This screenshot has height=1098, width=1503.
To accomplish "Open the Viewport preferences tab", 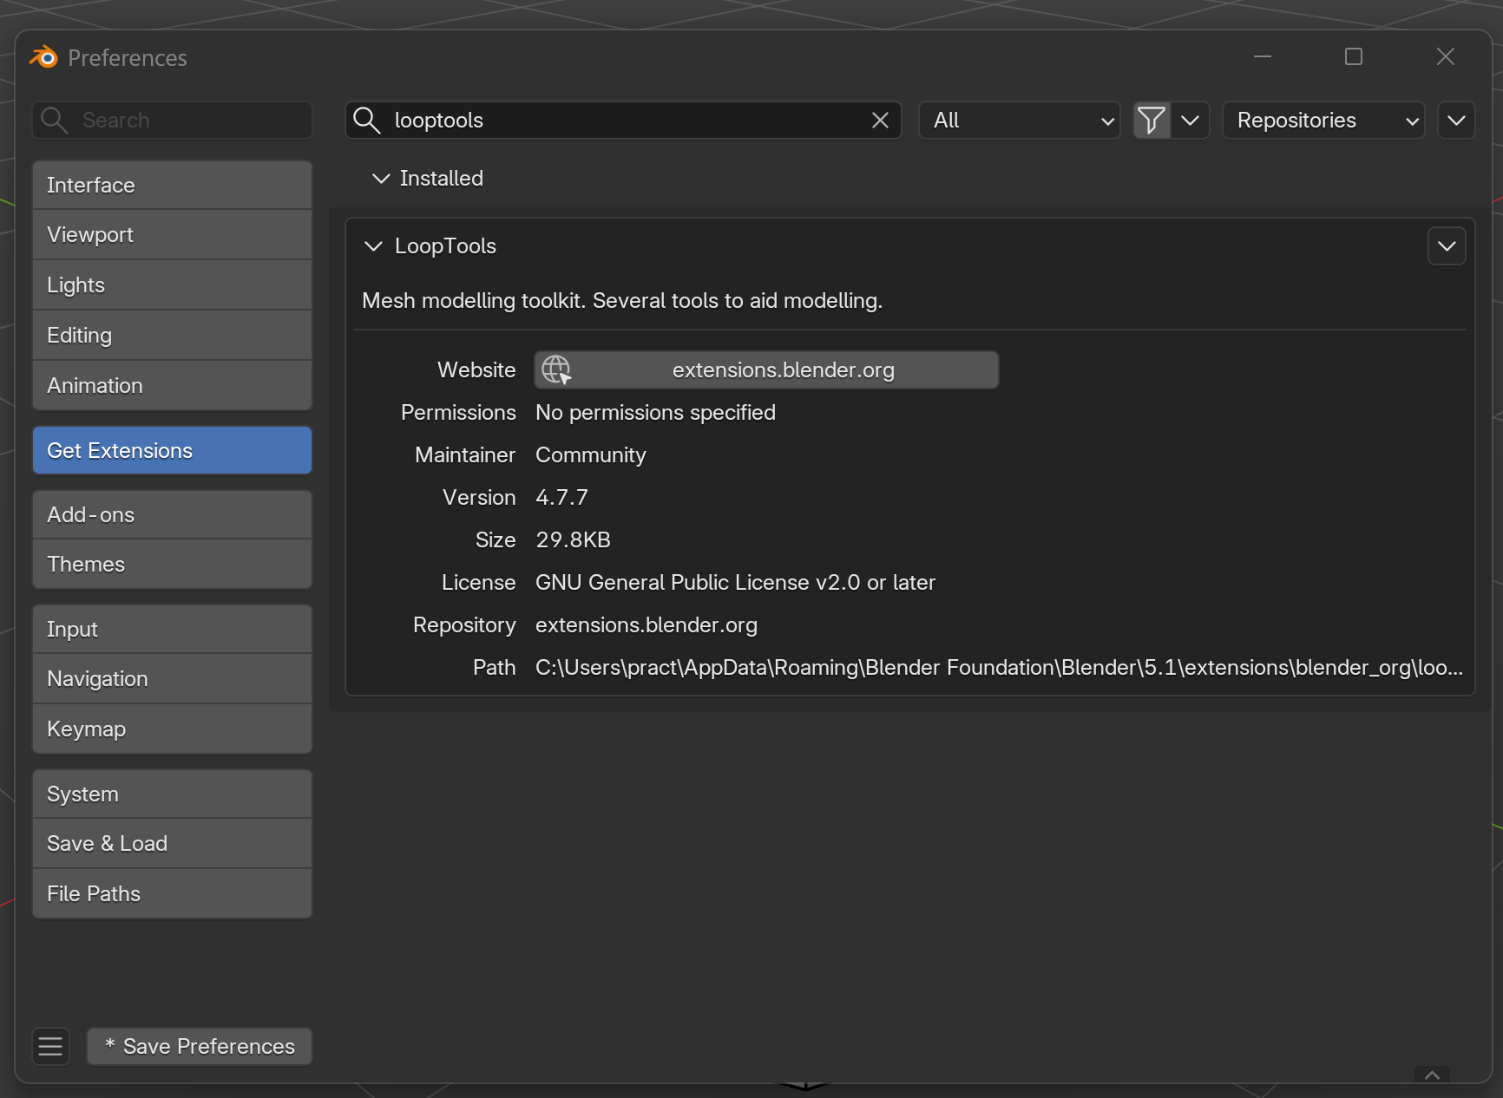I will point(173,235).
